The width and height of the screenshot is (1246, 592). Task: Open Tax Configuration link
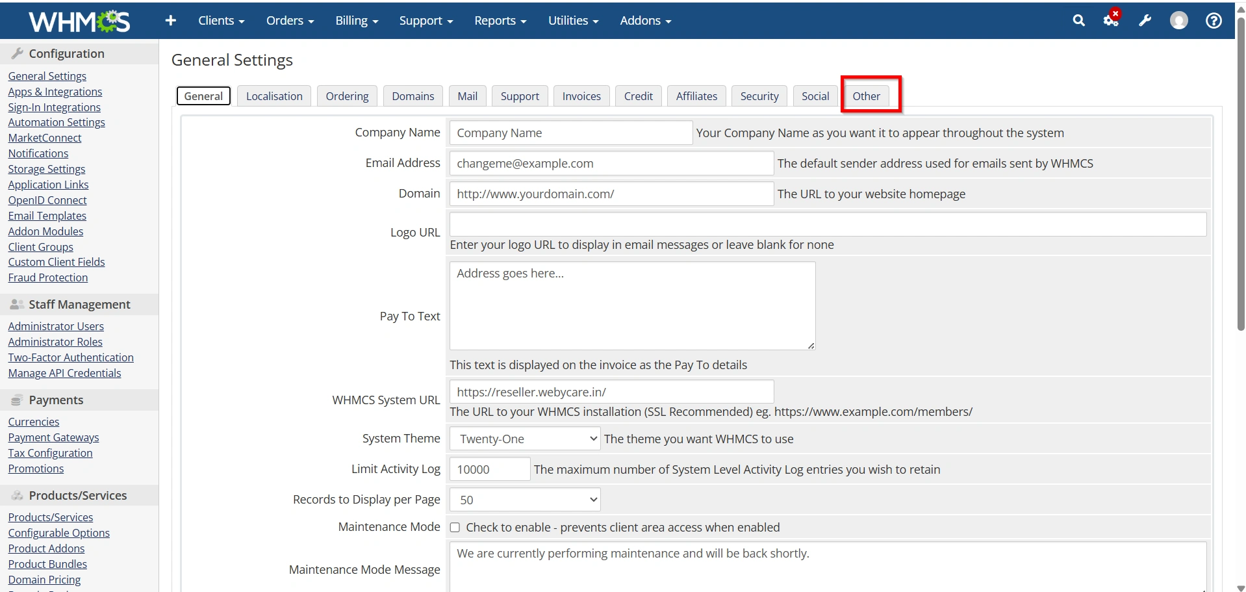pyautogui.click(x=51, y=453)
